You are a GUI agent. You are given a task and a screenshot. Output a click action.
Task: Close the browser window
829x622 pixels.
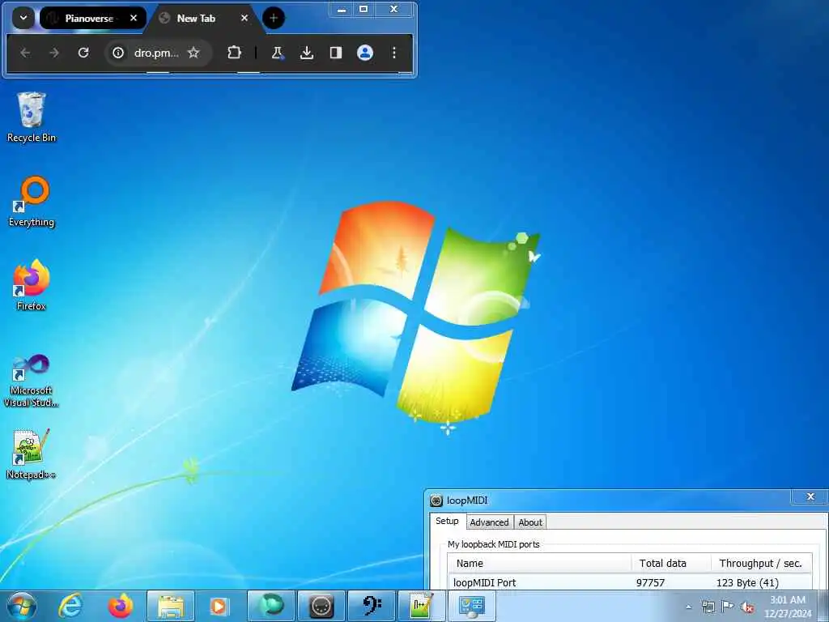[x=394, y=10]
